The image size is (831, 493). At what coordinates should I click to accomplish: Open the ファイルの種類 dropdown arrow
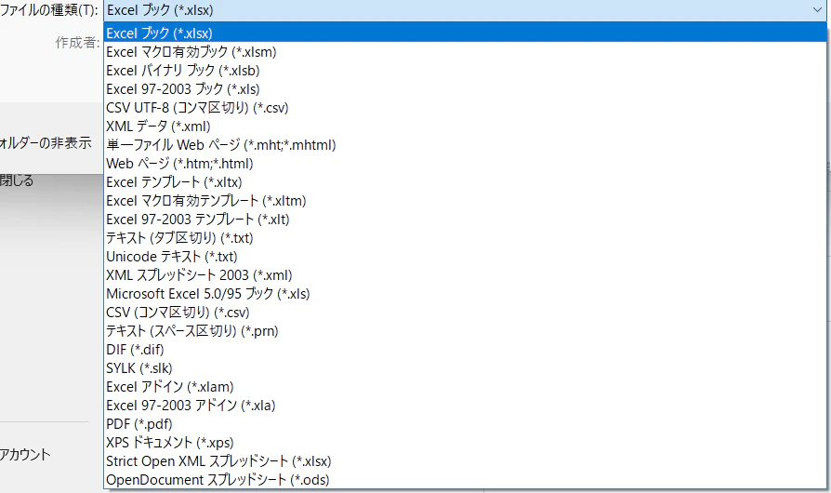click(817, 9)
